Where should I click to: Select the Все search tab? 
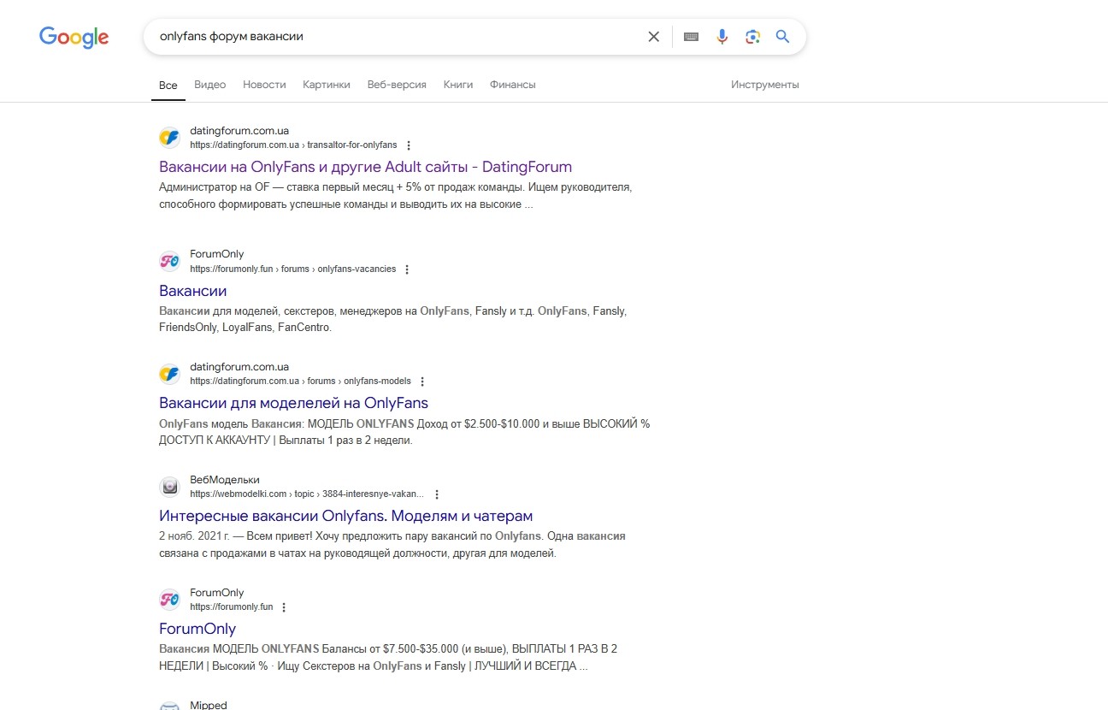(168, 86)
